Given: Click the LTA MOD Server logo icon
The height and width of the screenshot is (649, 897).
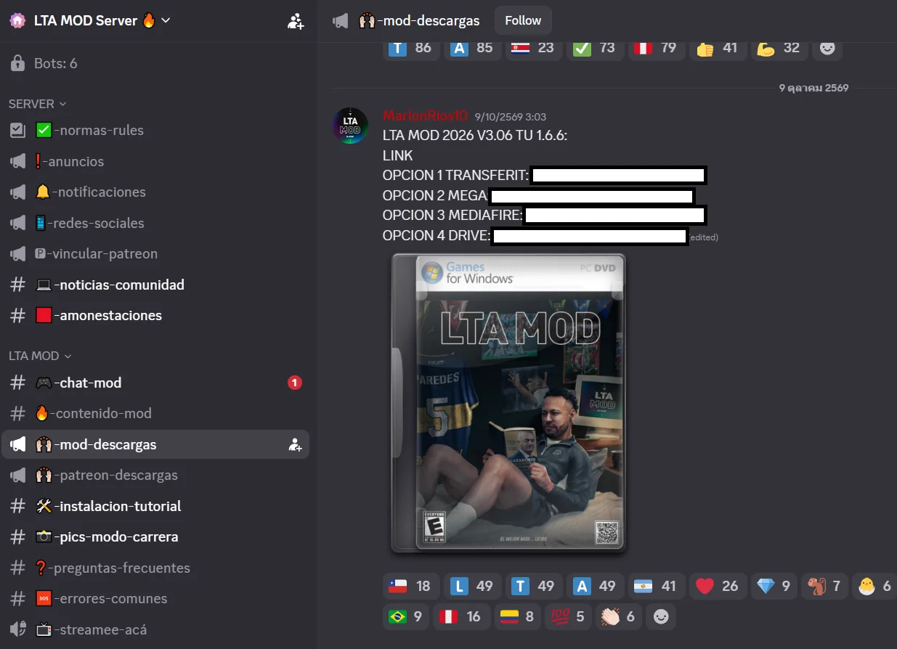Looking at the screenshot, I should (17, 21).
